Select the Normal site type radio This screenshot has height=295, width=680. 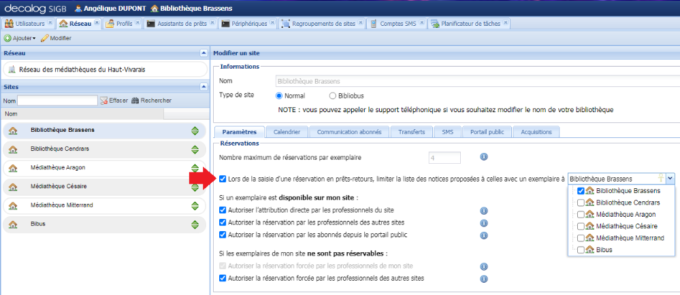click(x=279, y=96)
